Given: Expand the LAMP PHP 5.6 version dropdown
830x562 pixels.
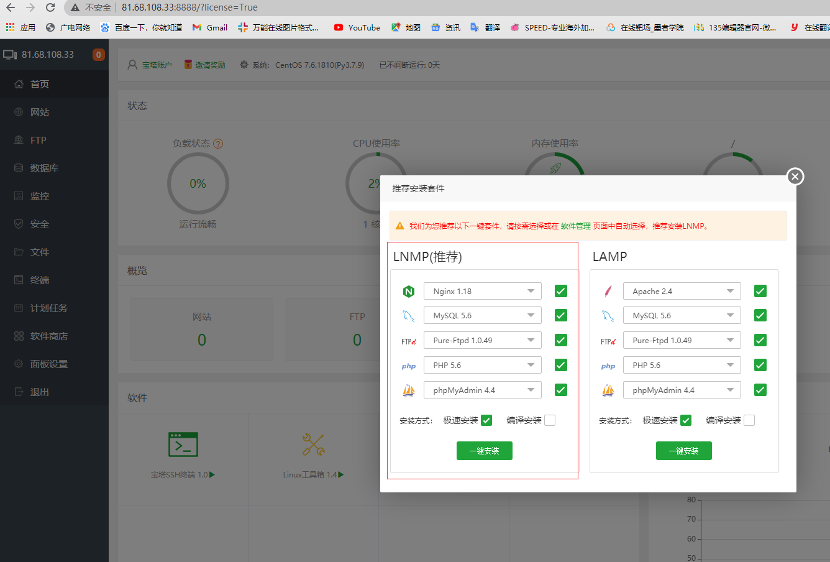Looking at the screenshot, I should (682, 365).
